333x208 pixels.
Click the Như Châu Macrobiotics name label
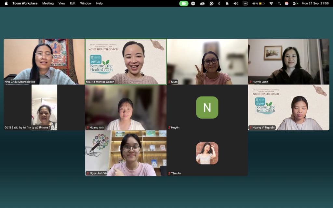pyautogui.click(x=20, y=82)
